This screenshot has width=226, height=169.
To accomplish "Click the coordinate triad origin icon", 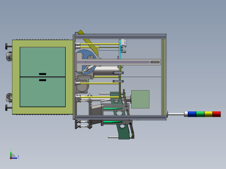I will (x=10, y=158).
